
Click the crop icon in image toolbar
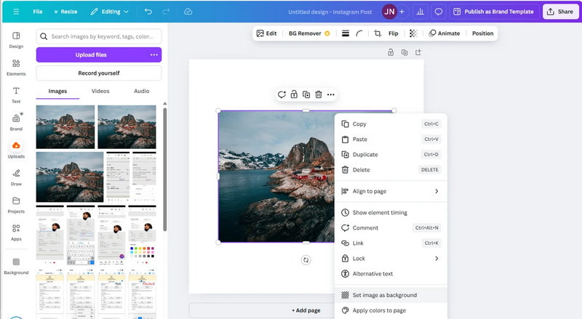pos(377,33)
